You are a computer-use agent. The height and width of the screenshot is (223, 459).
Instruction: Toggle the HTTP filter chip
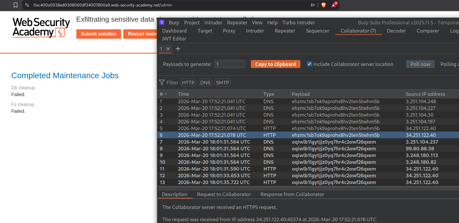click(x=188, y=83)
